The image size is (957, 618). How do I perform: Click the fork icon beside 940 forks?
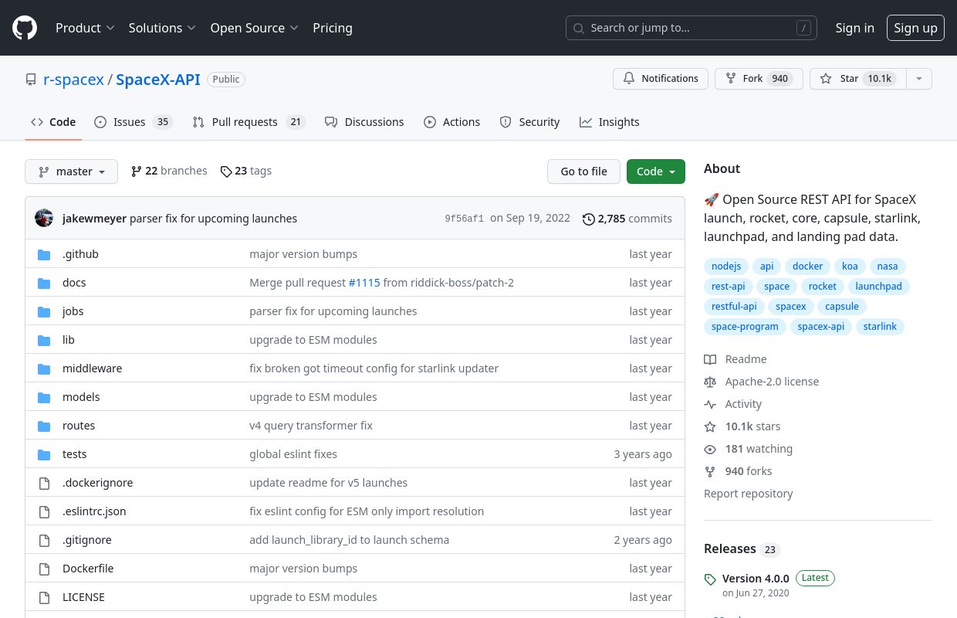710,471
